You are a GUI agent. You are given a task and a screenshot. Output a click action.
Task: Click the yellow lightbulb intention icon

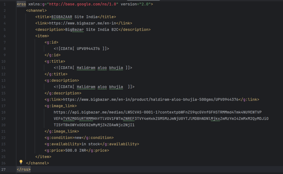tap(21, 162)
